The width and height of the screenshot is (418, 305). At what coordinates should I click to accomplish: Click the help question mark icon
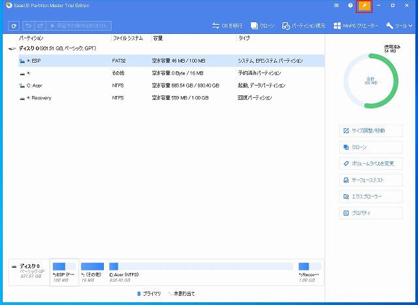tap(350, 6)
